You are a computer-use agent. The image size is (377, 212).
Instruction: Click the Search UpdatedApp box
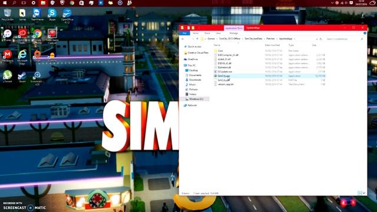(344, 39)
